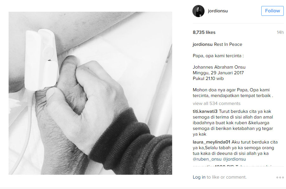Click the black-and-white hands photo
This screenshot has height=189, width=286.
coord(90,93)
